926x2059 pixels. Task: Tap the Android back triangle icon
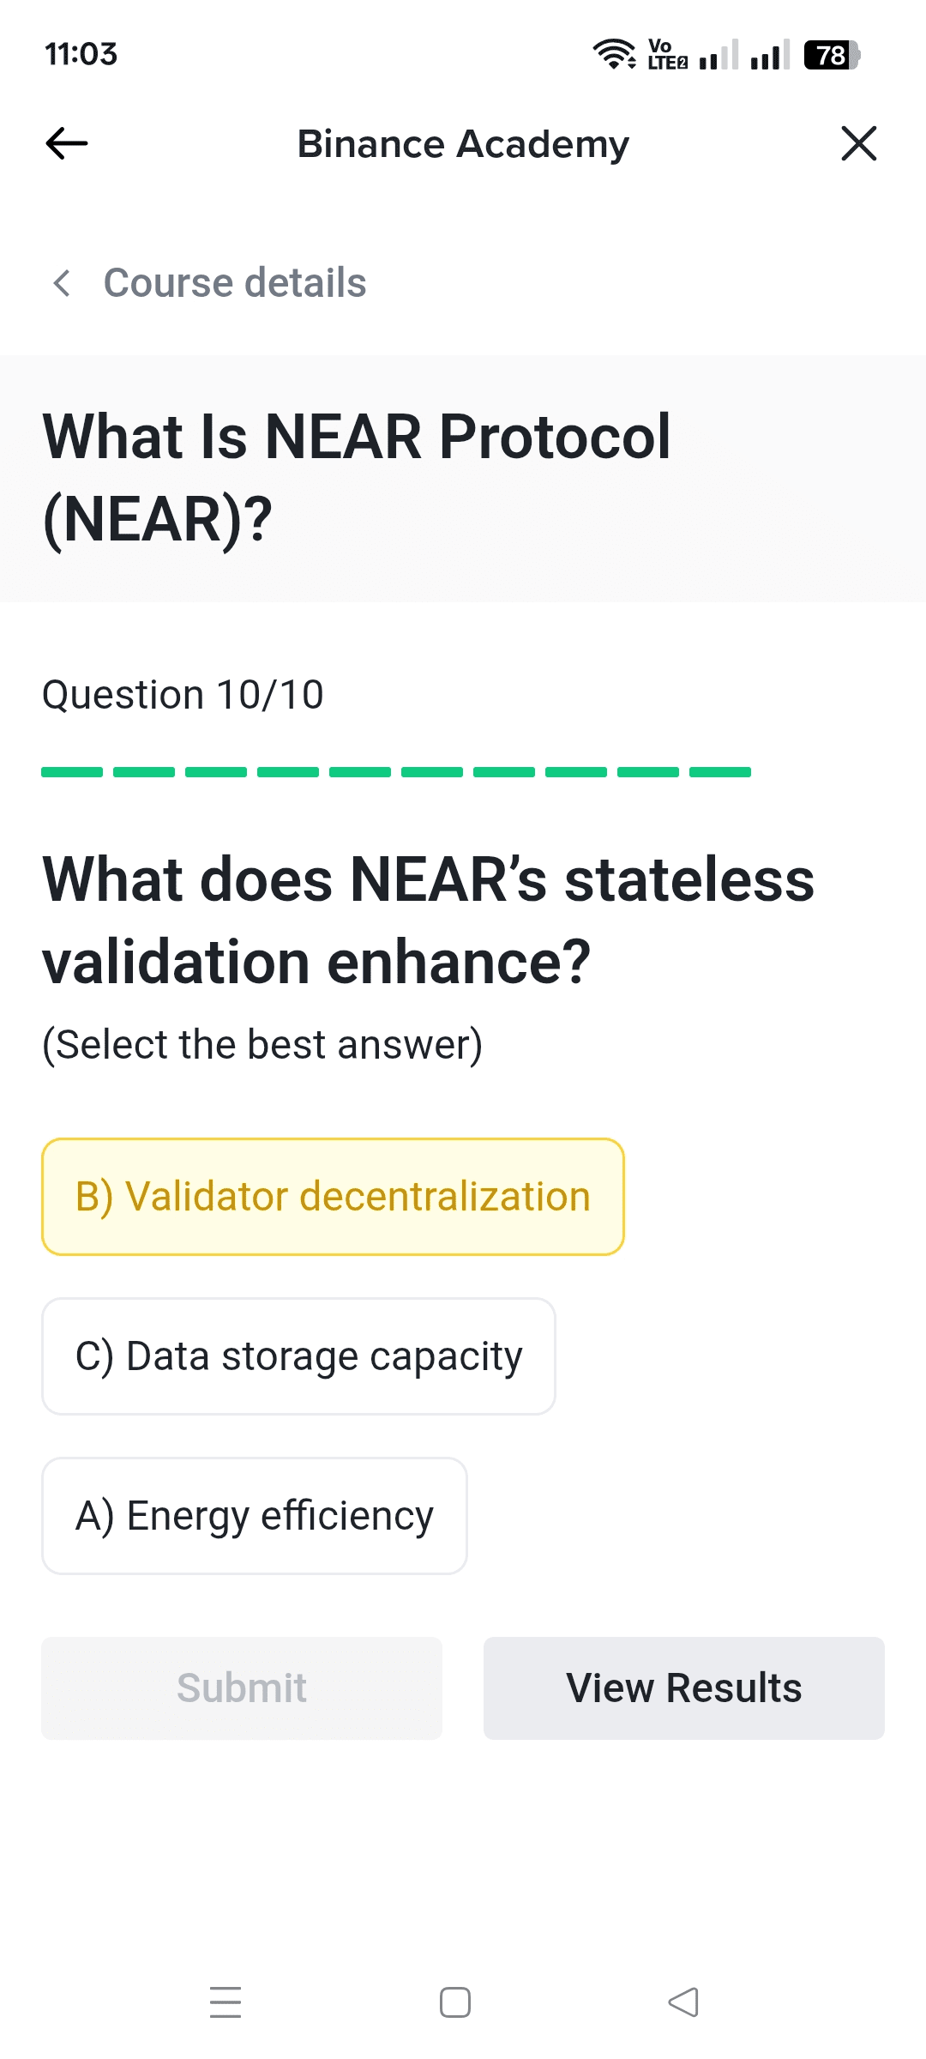tap(683, 2002)
